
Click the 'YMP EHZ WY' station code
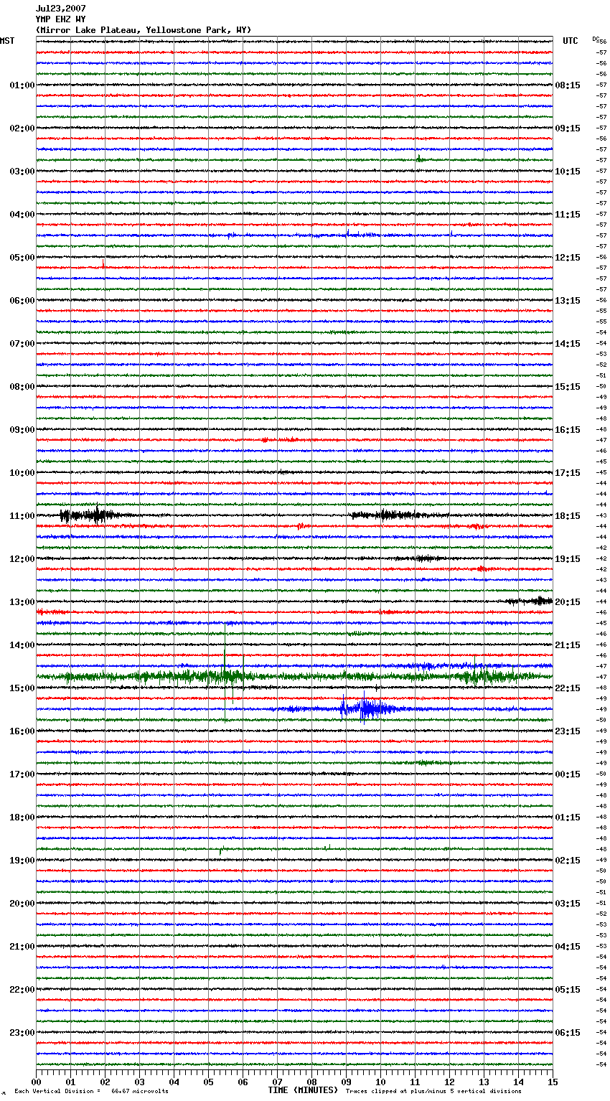60,19
